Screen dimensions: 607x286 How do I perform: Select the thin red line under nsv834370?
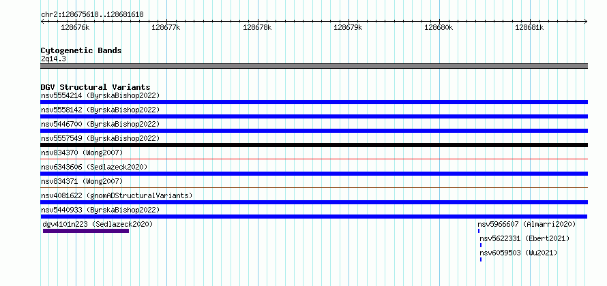click(314, 159)
